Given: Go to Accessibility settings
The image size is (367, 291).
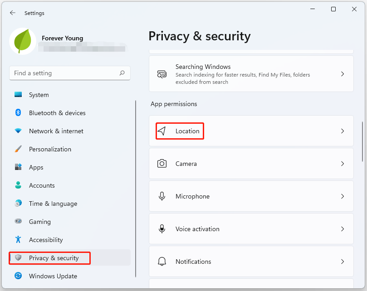Looking at the screenshot, I should click(x=70, y=240).
